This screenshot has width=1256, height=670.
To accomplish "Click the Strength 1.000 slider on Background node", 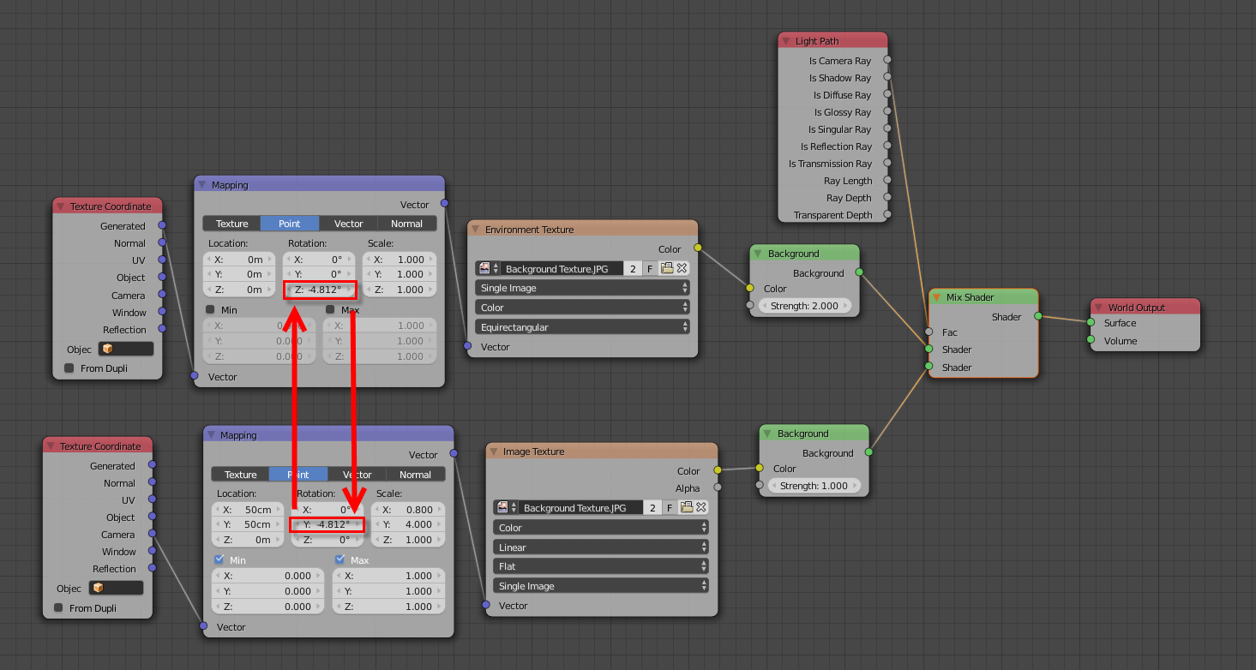I will pos(814,486).
